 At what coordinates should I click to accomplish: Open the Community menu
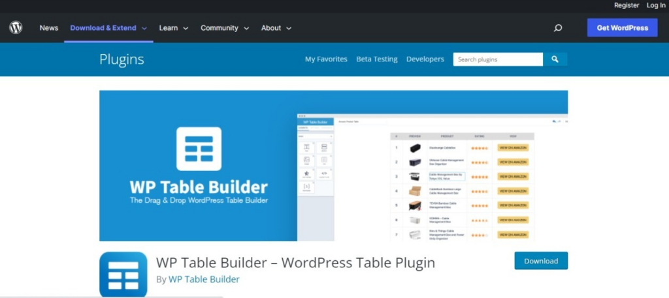coord(220,27)
